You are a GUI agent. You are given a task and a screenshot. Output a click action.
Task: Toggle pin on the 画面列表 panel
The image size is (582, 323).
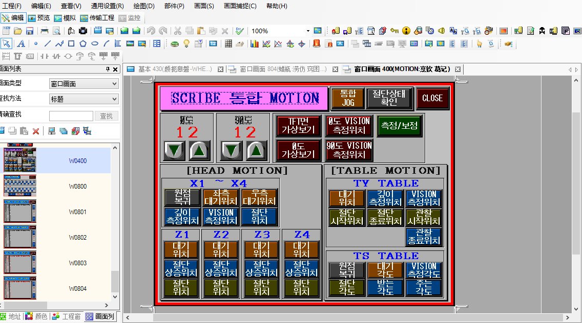click(108, 69)
